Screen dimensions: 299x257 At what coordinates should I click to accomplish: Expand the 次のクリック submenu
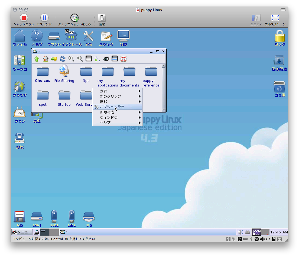coord(118,96)
